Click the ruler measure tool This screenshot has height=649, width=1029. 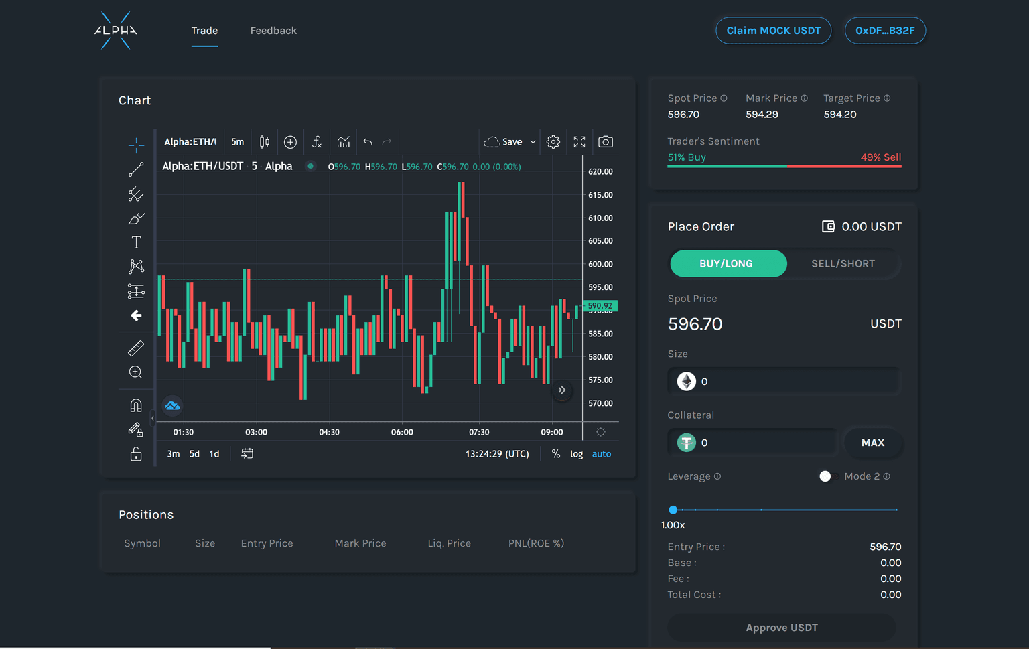tap(136, 348)
